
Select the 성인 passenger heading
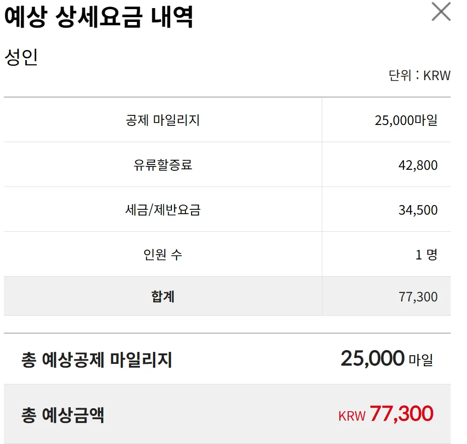(21, 58)
